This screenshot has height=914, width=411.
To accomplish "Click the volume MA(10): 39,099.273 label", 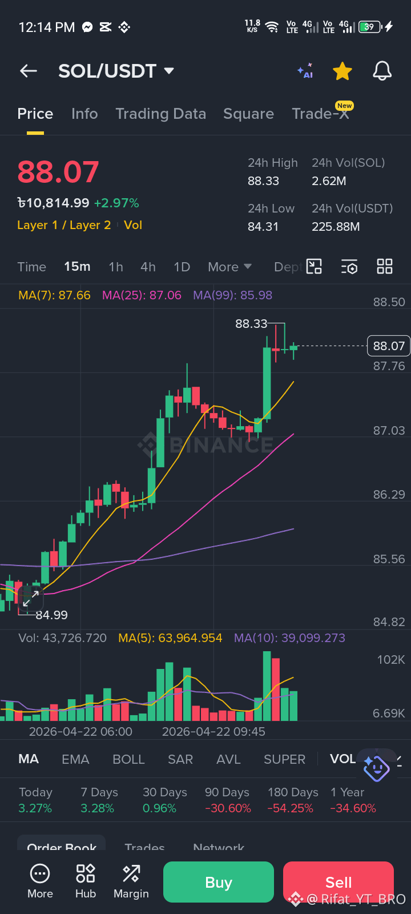I will pyautogui.click(x=289, y=638).
